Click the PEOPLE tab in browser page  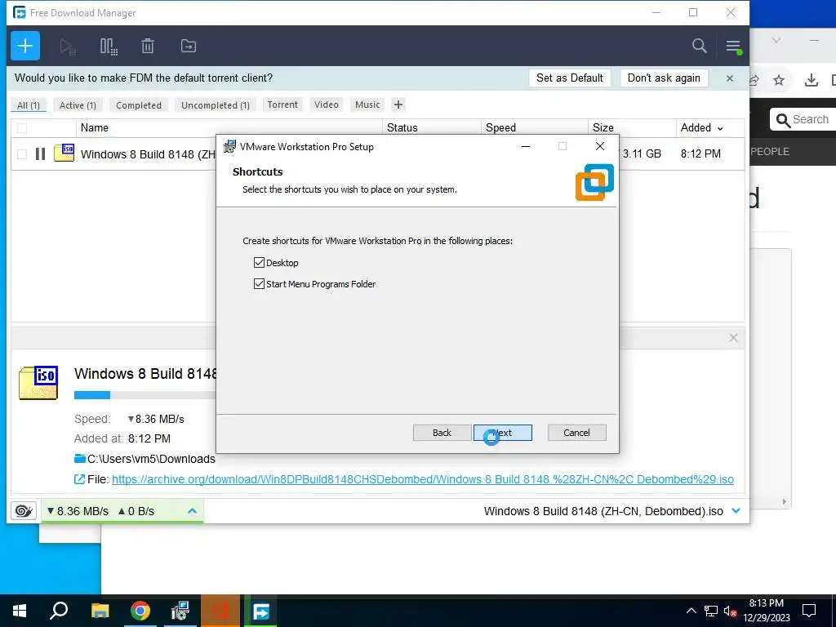tap(769, 151)
